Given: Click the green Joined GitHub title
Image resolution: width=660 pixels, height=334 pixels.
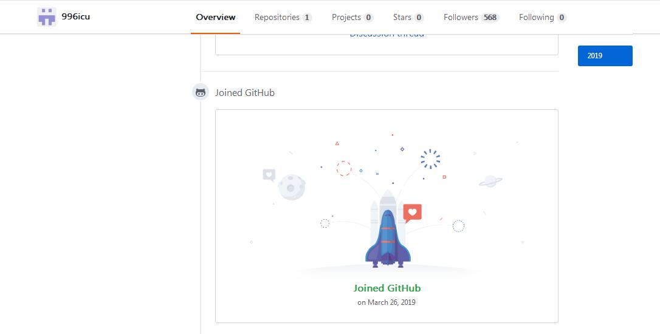Looking at the screenshot, I should point(387,288).
